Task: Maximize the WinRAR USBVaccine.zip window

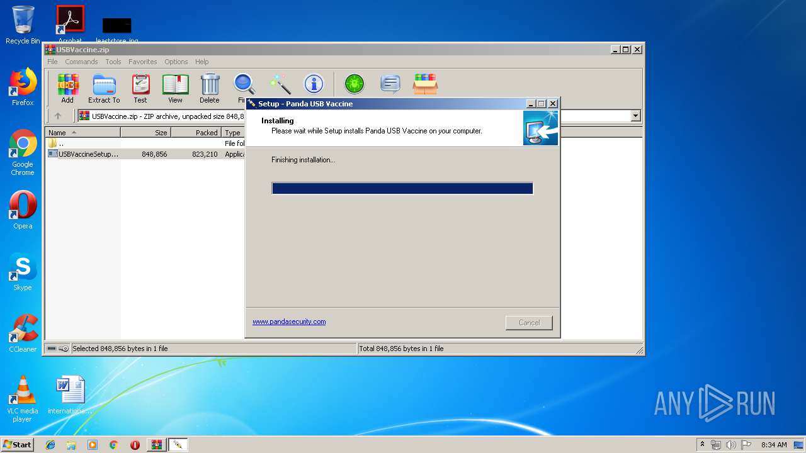Action: click(x=625, y=50)
